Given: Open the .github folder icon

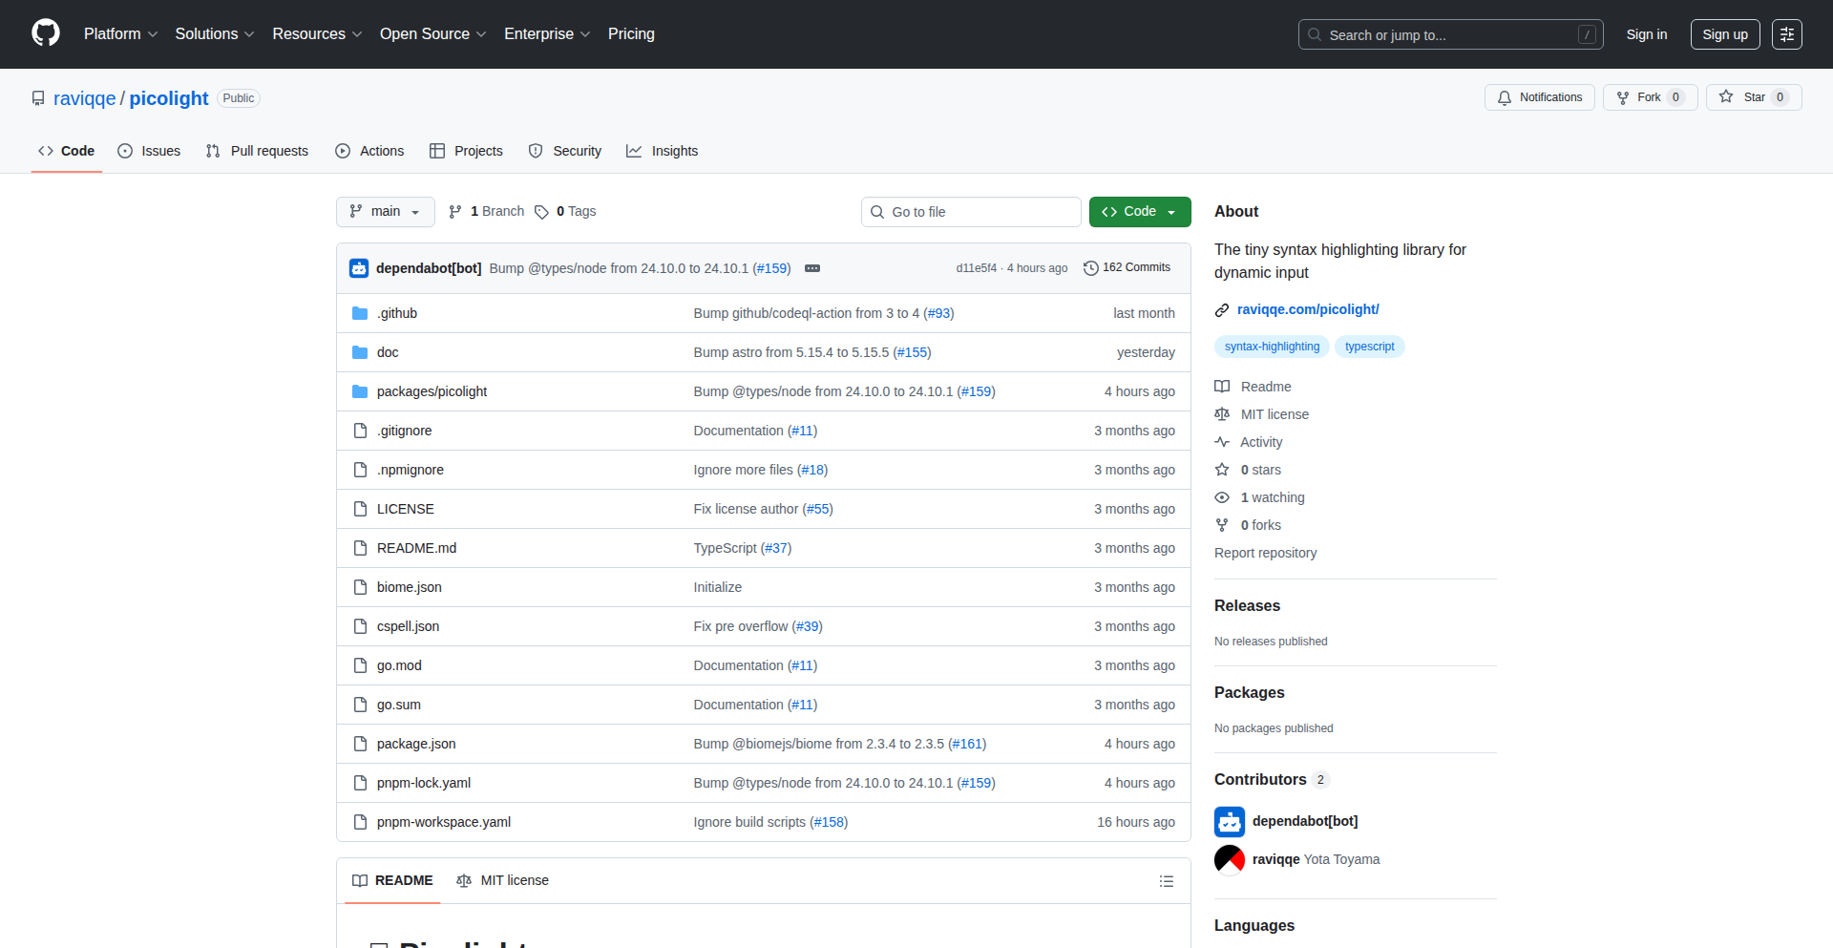Looking at the screenshot, I should [x=360, y=313].
